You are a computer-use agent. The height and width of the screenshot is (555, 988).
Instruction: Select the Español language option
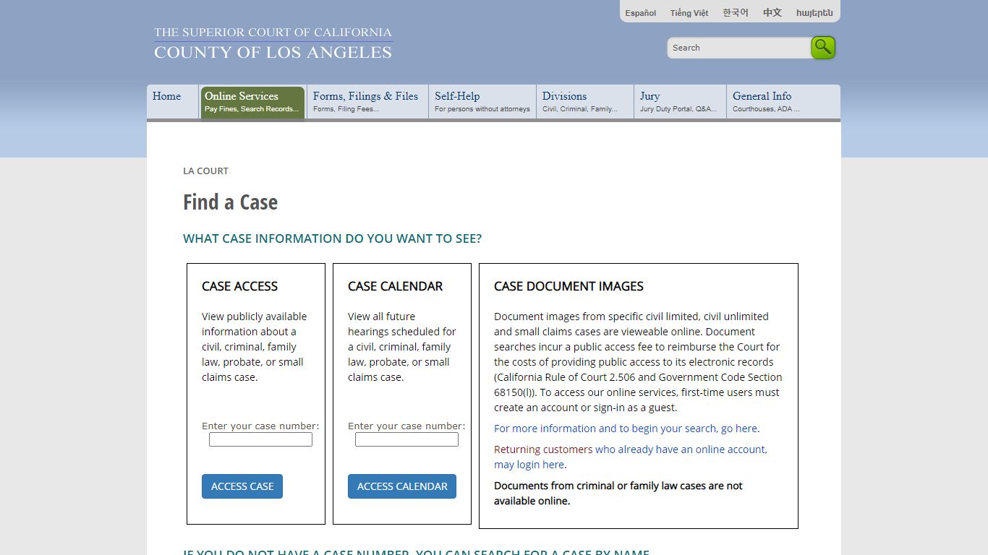pos(640,12)
